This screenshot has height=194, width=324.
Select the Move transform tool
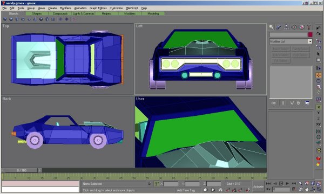click(x=319, y=75)
